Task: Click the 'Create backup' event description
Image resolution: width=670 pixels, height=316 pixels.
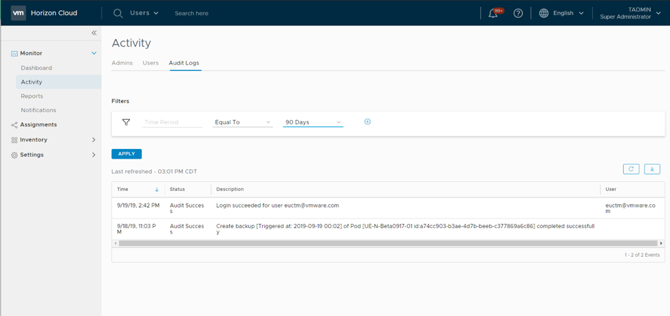Action: pos(405,229)
